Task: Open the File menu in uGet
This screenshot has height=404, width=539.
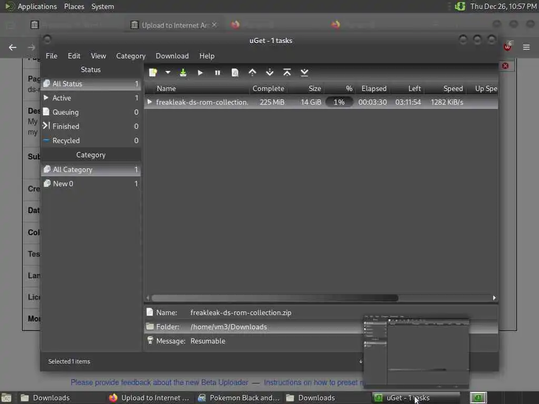Action: pyautogui.click(x=52, y=56)
